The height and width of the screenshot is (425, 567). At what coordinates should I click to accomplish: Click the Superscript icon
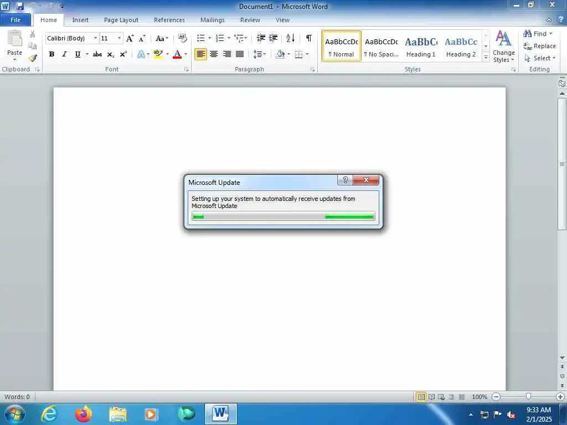[x=123, y=54]
